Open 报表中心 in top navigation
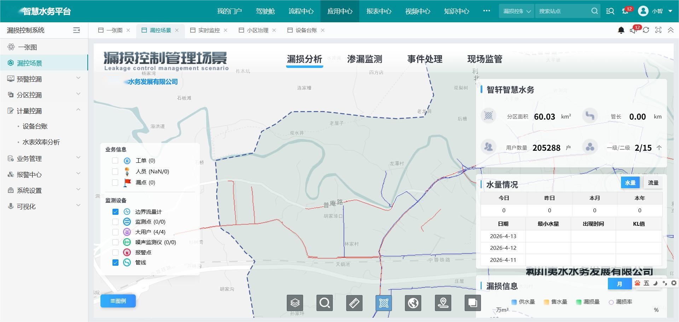Screen dimensions: 679x322 (379, 11)
